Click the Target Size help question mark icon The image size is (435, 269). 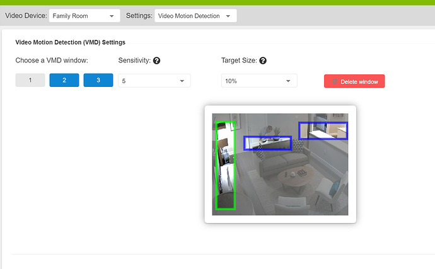263,61
